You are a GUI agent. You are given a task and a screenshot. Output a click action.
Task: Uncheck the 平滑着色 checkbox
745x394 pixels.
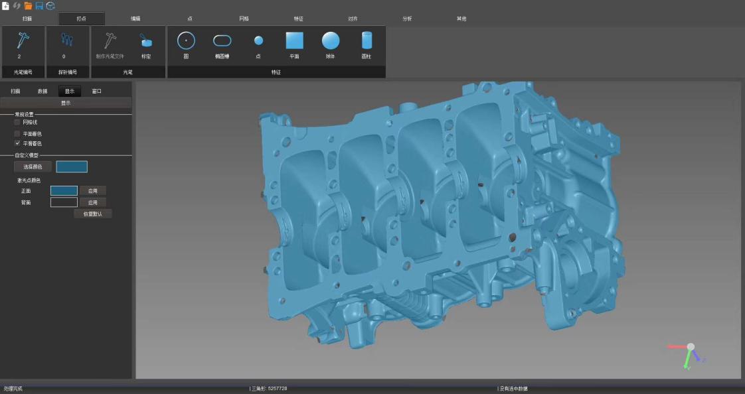pyautogui.click(x=17, y=143)
